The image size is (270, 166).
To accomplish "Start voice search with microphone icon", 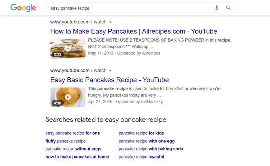I will pyautogui.click(x=217, y=8).
